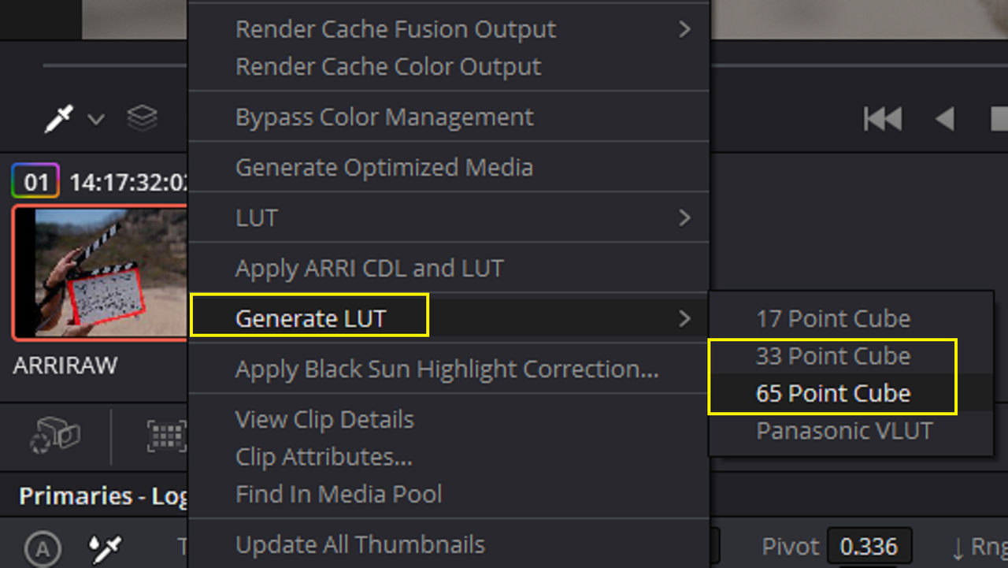Click the stop playback square button
This screenshot has width=1008, height=568.
pos(999,119)
